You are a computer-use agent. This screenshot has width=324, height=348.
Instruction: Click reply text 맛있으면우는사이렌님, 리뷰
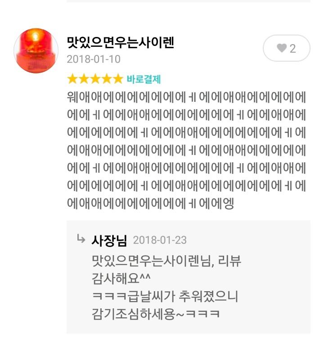click(x=166, y=261)
